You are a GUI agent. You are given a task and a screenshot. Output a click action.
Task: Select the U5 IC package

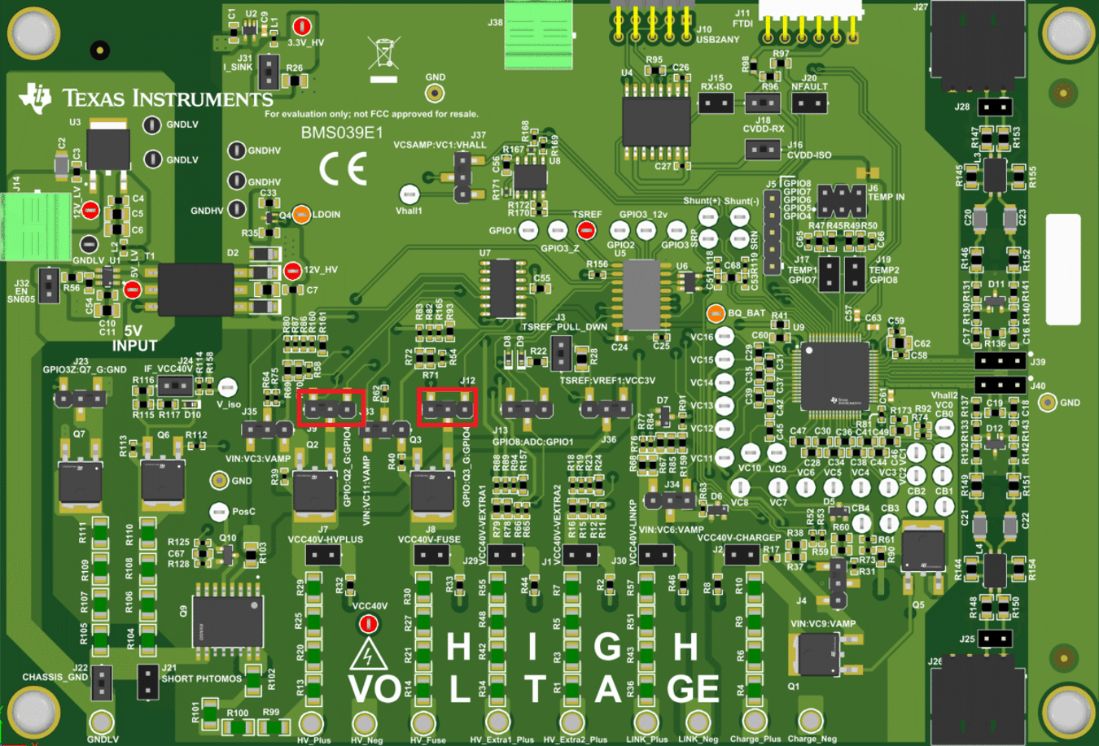pyautogui.click(x=641, y=295)
